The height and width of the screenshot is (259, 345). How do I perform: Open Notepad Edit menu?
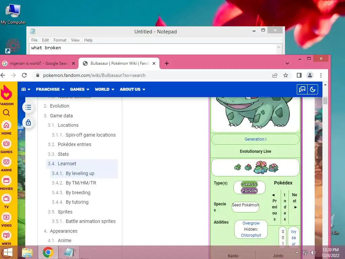click(45, 40)
